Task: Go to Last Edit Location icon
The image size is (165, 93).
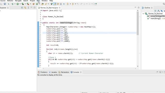Action: click(78, 4)
